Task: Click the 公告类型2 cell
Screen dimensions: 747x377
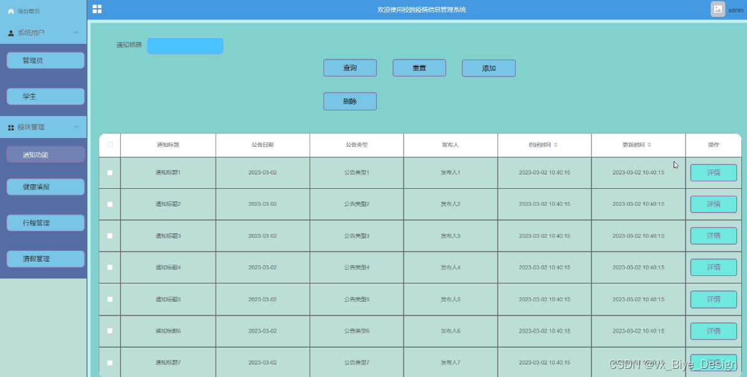Action: click(357, 204)
